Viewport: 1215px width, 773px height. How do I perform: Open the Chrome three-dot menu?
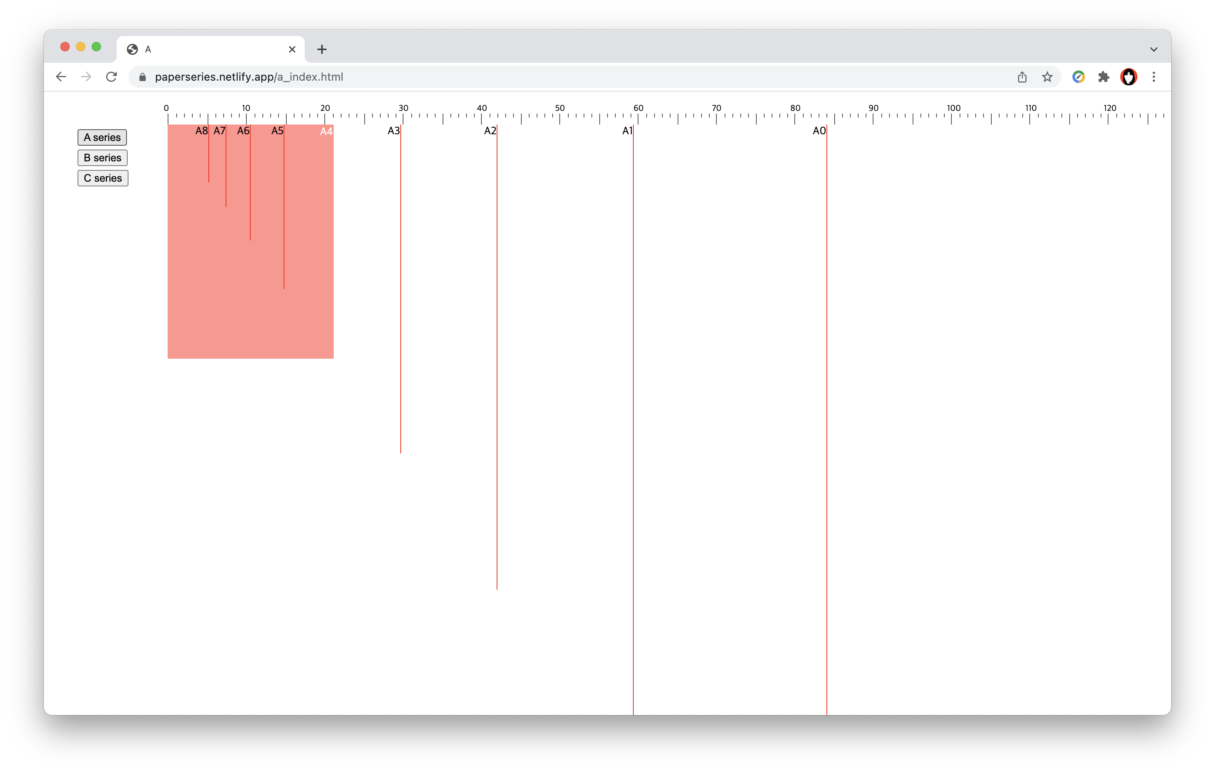[x=1154, y=77]
